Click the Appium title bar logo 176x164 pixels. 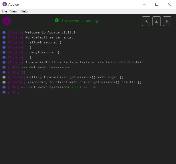pos(5,4)
